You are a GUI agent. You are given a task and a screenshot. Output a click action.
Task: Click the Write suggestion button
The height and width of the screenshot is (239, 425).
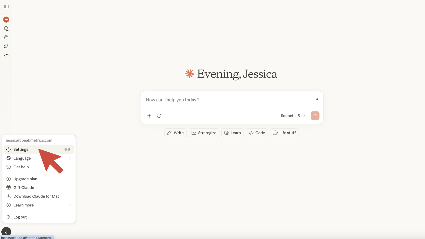click(176, 133)
